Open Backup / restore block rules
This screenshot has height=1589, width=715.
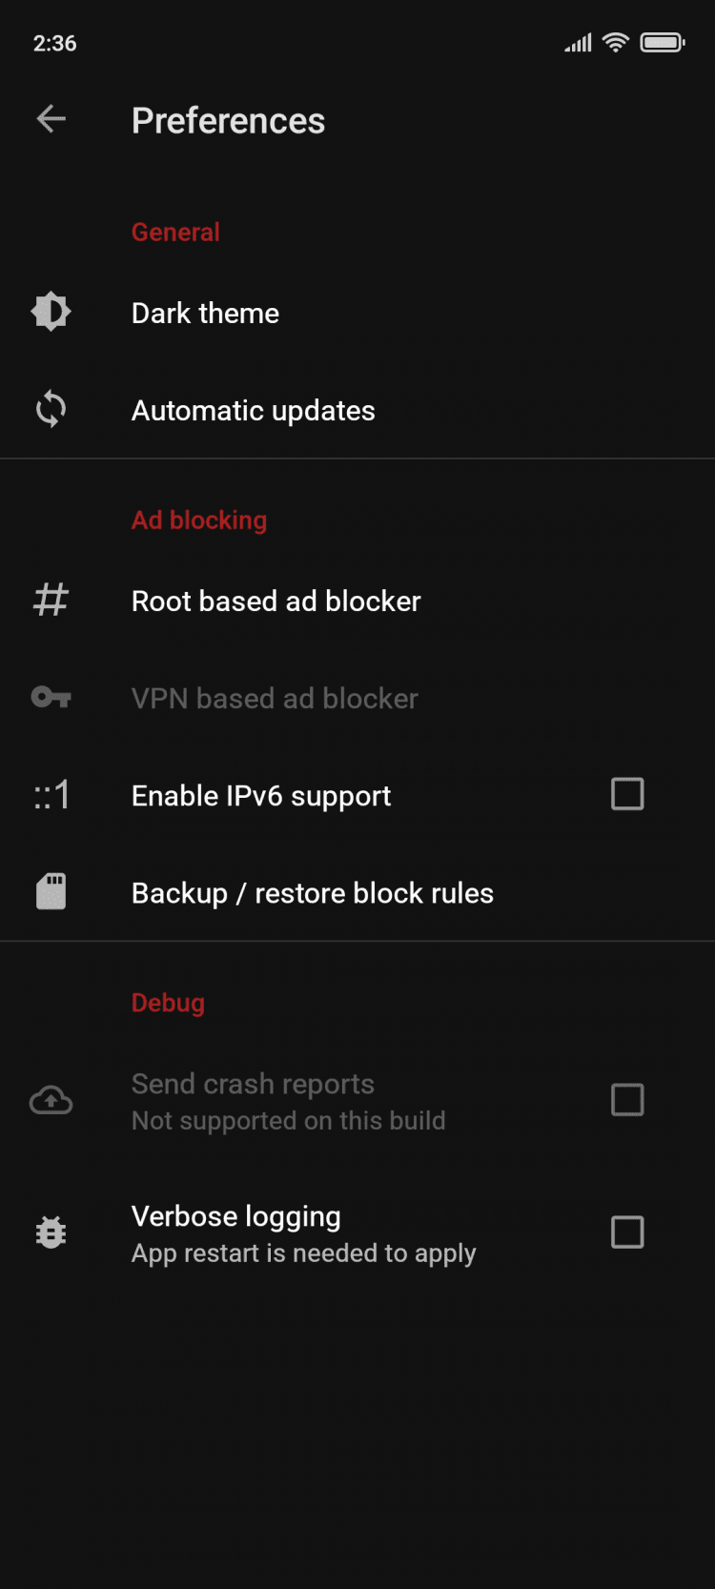tap(312, 893)
